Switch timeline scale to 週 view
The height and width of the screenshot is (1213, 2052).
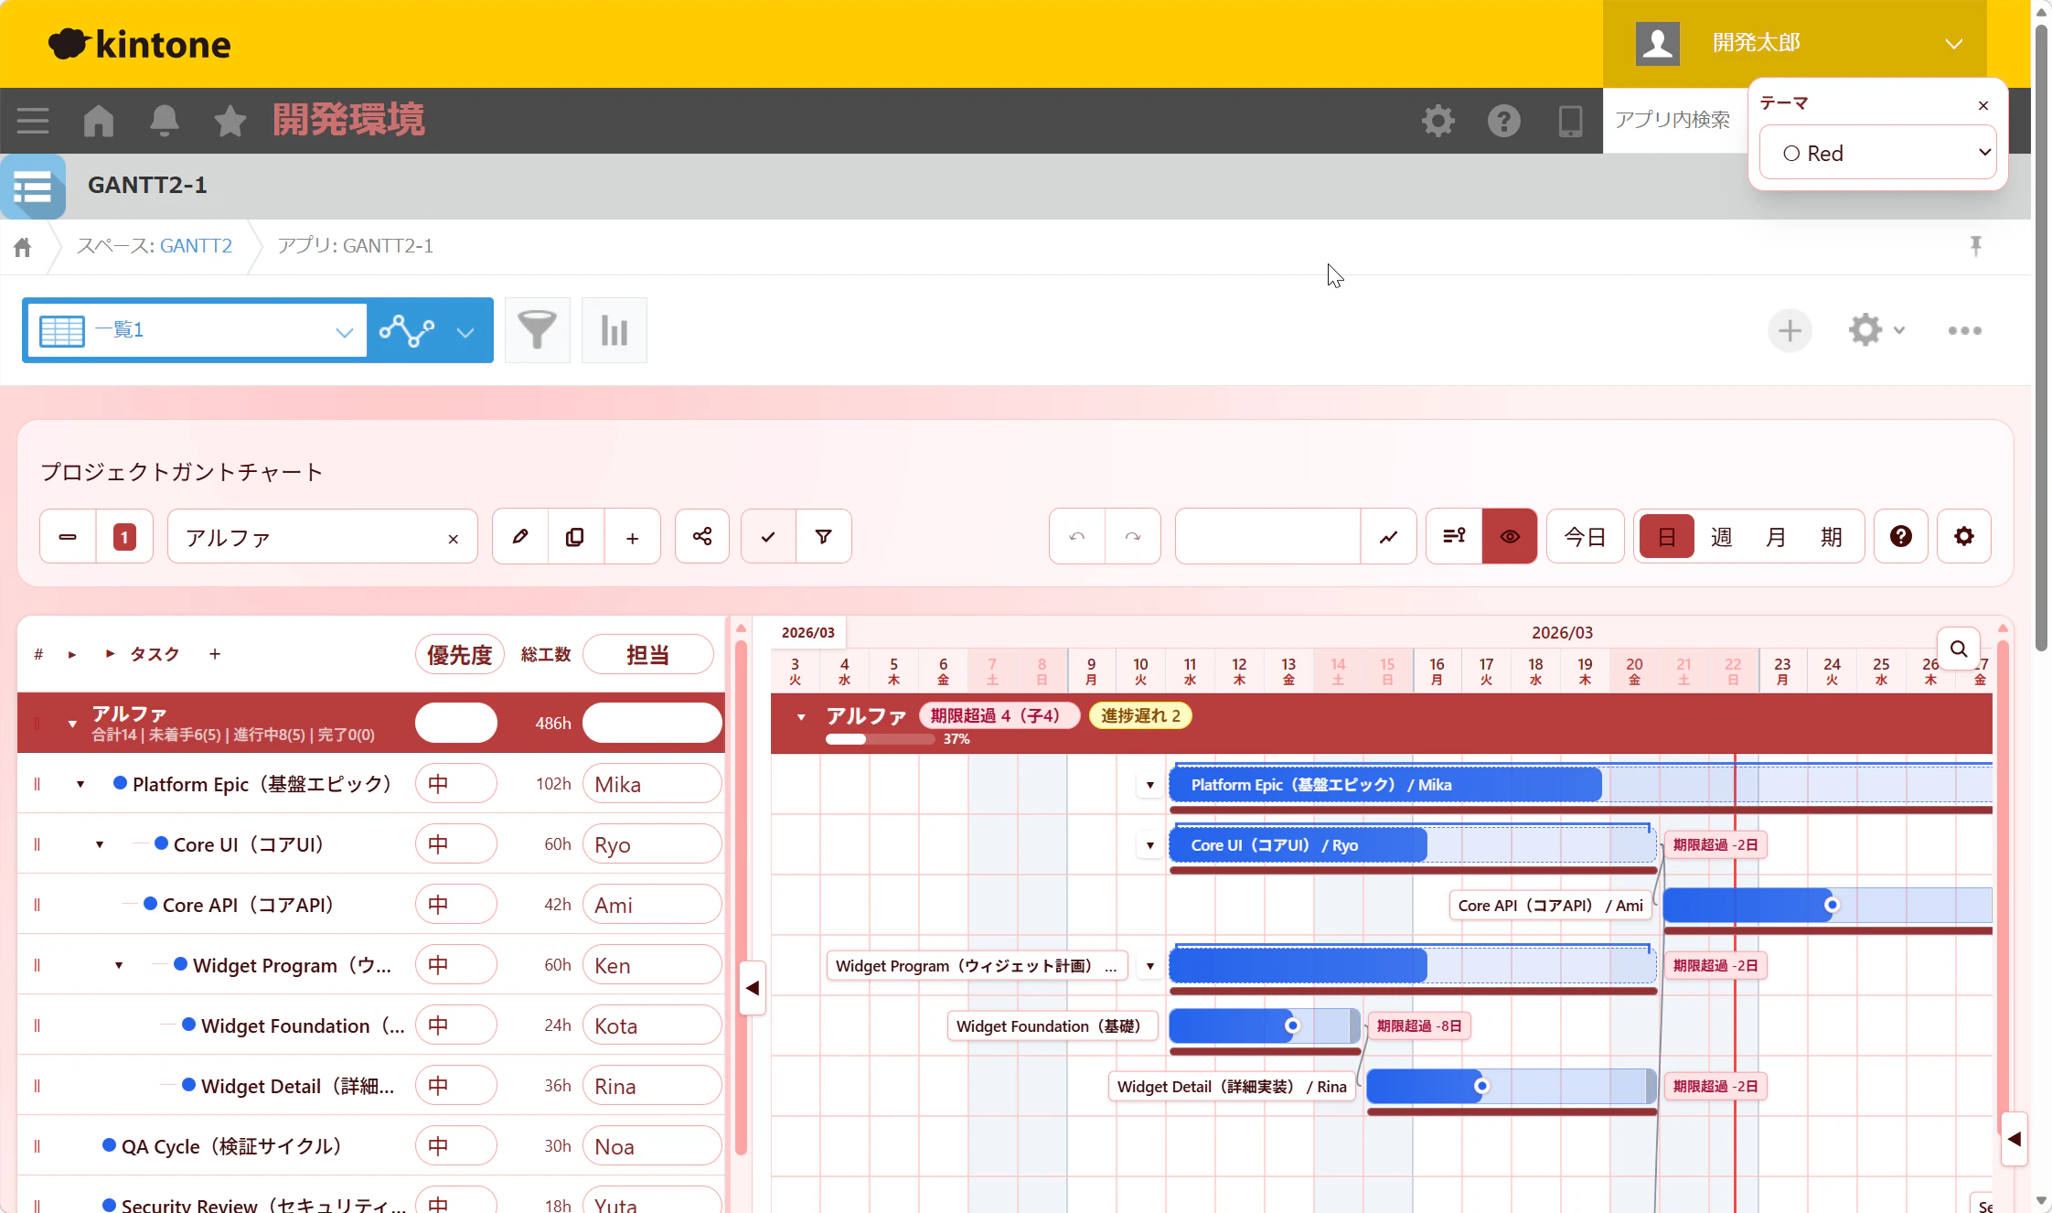1721,537
